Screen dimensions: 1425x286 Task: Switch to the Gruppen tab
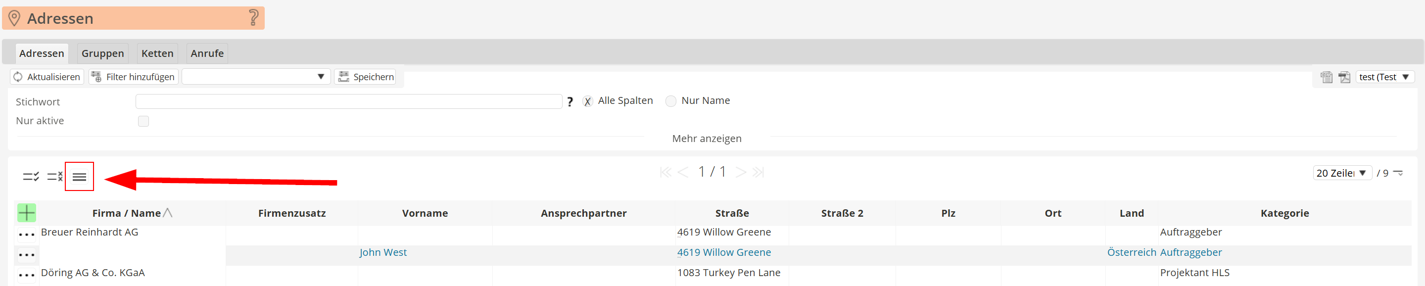coord(103,53)
